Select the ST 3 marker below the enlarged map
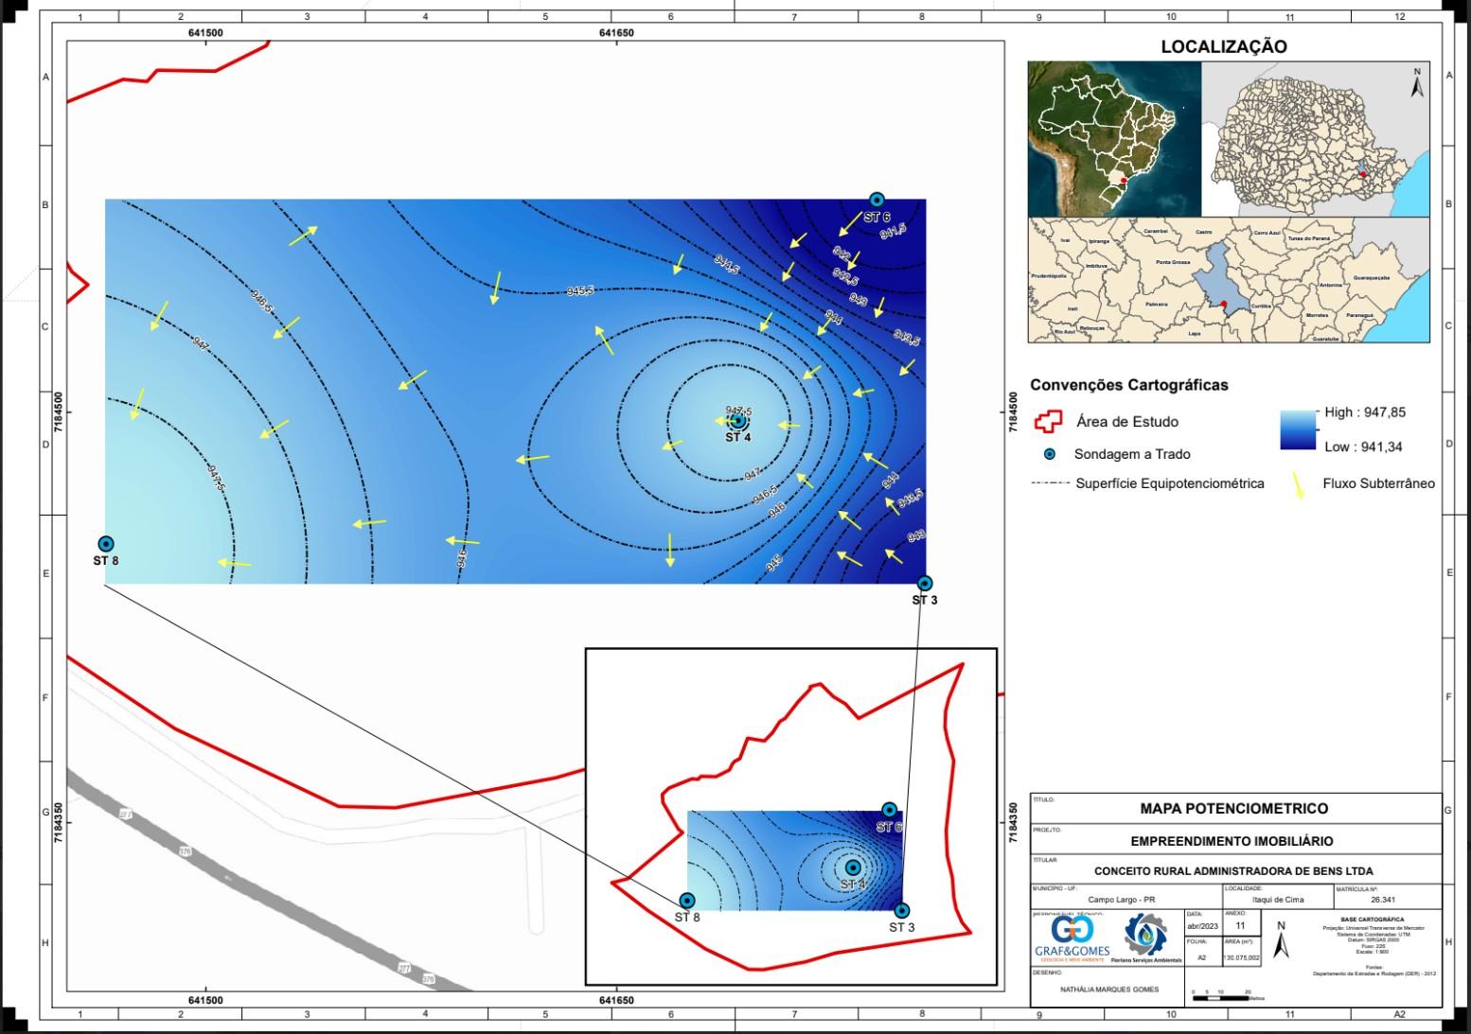The width and height of the screenshot is (1471, 1034). 925,584
